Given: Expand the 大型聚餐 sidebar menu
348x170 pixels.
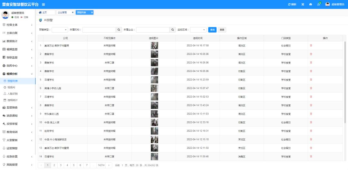Looking at the screenshot, I should point(18,140).
